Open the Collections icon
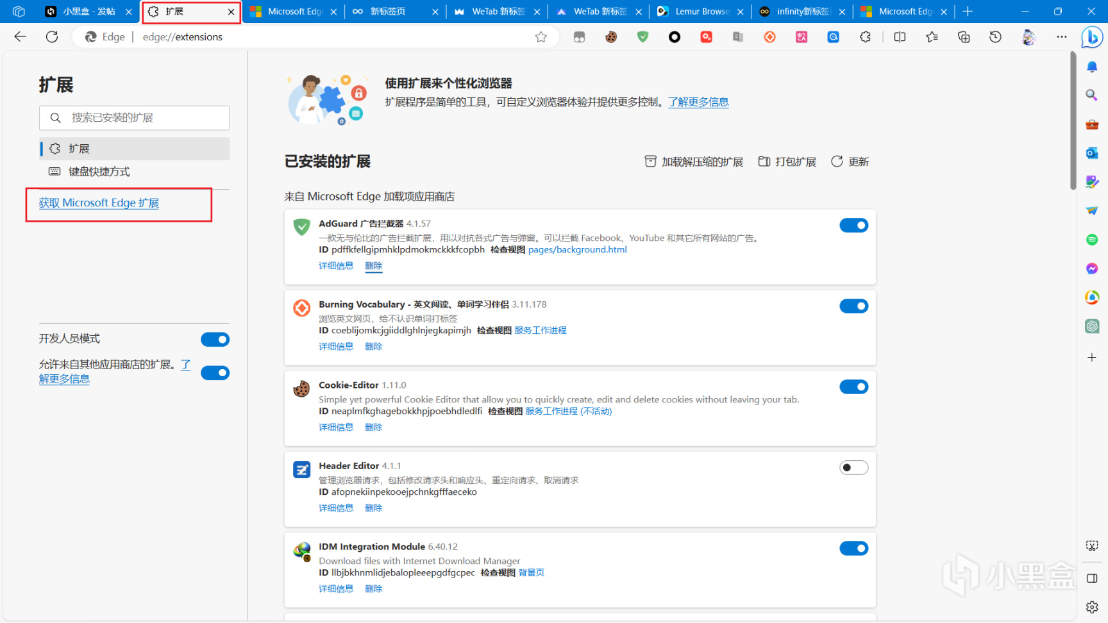This screenshot has width=1108, height=623. pos(964,37)
